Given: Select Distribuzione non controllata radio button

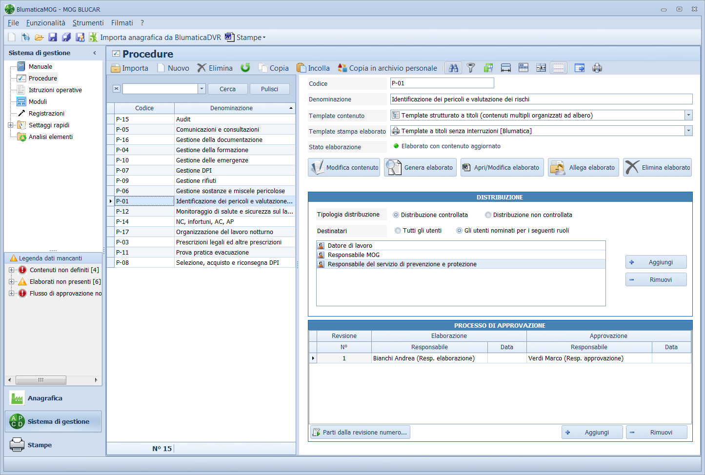Looking at the screenshot, I should [488, 215].
